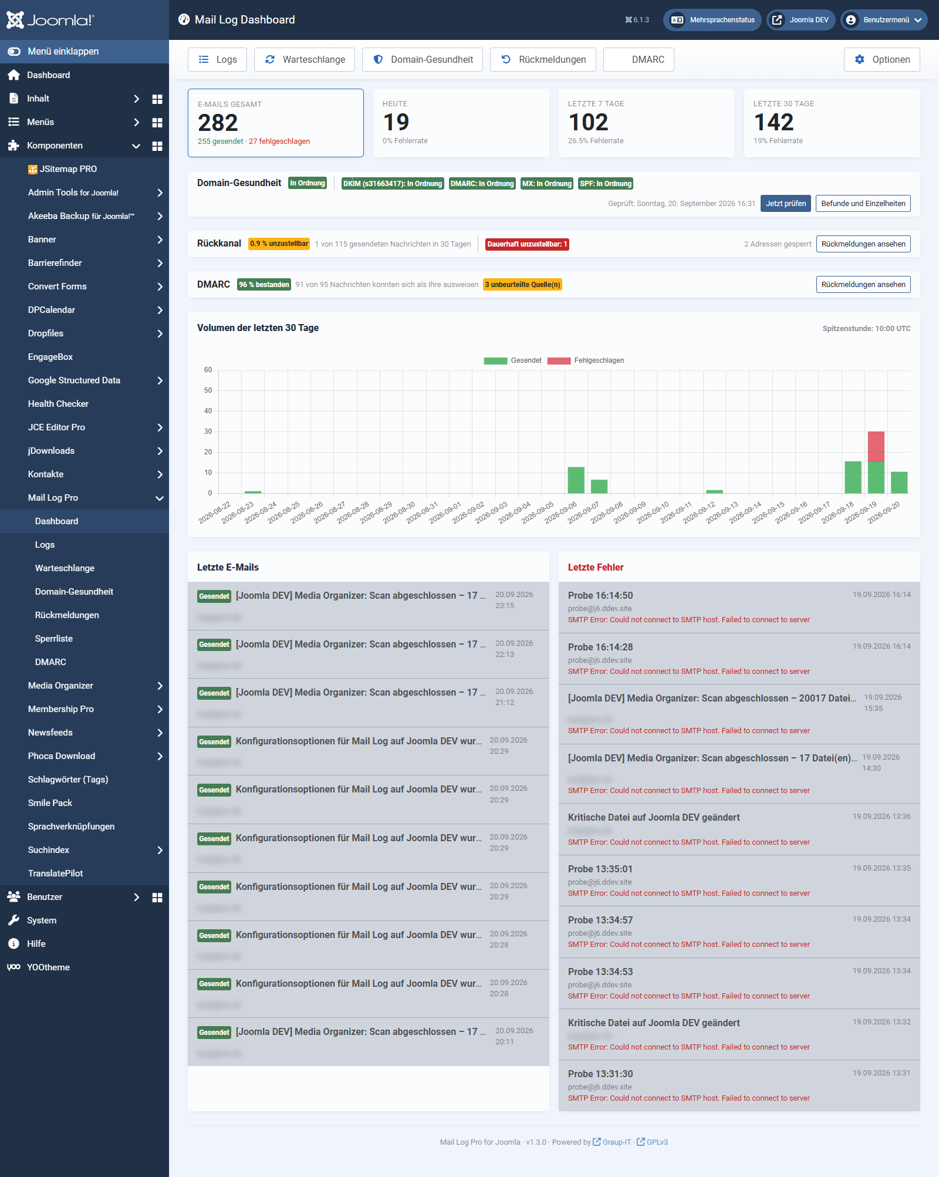Open the E-Mails Gesamt 282 card
939x1177 pixels.
point(276,123)
